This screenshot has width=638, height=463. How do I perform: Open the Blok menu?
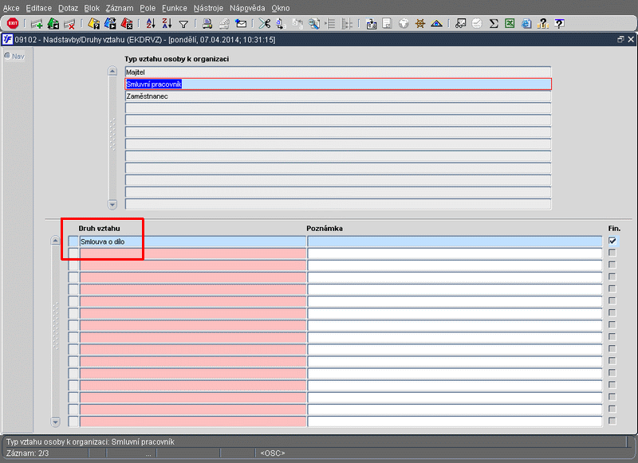(92, 8)
